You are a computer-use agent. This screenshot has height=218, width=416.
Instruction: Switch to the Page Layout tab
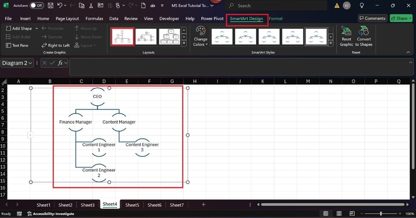(67, 19)
